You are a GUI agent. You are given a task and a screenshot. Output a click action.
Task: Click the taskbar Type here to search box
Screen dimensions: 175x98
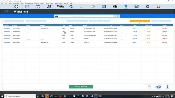click(20, 96)
